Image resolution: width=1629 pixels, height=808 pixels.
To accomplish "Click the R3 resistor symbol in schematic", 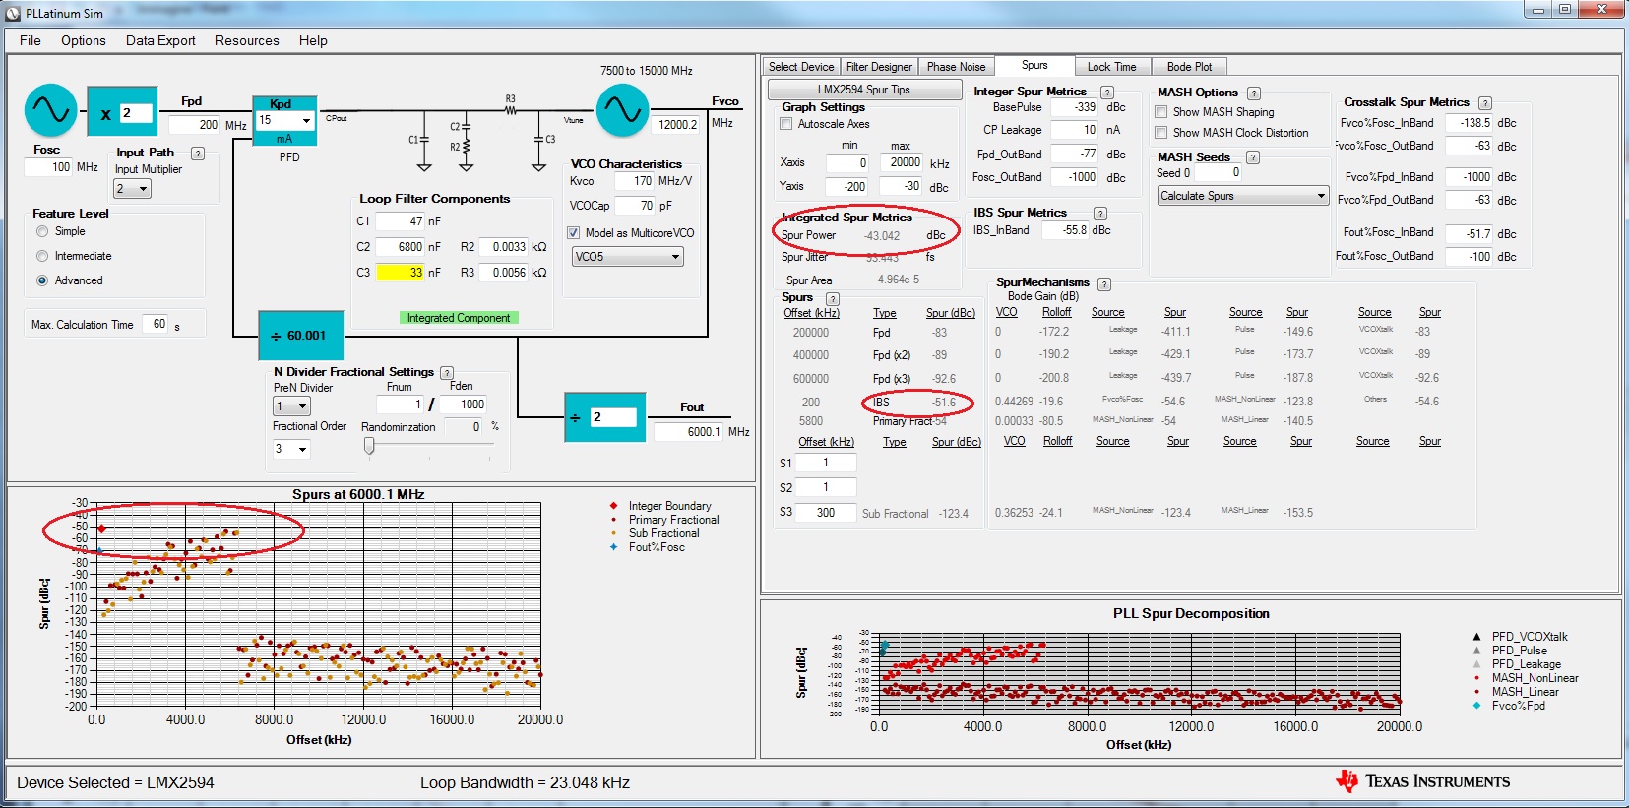I will click(510, 110).
